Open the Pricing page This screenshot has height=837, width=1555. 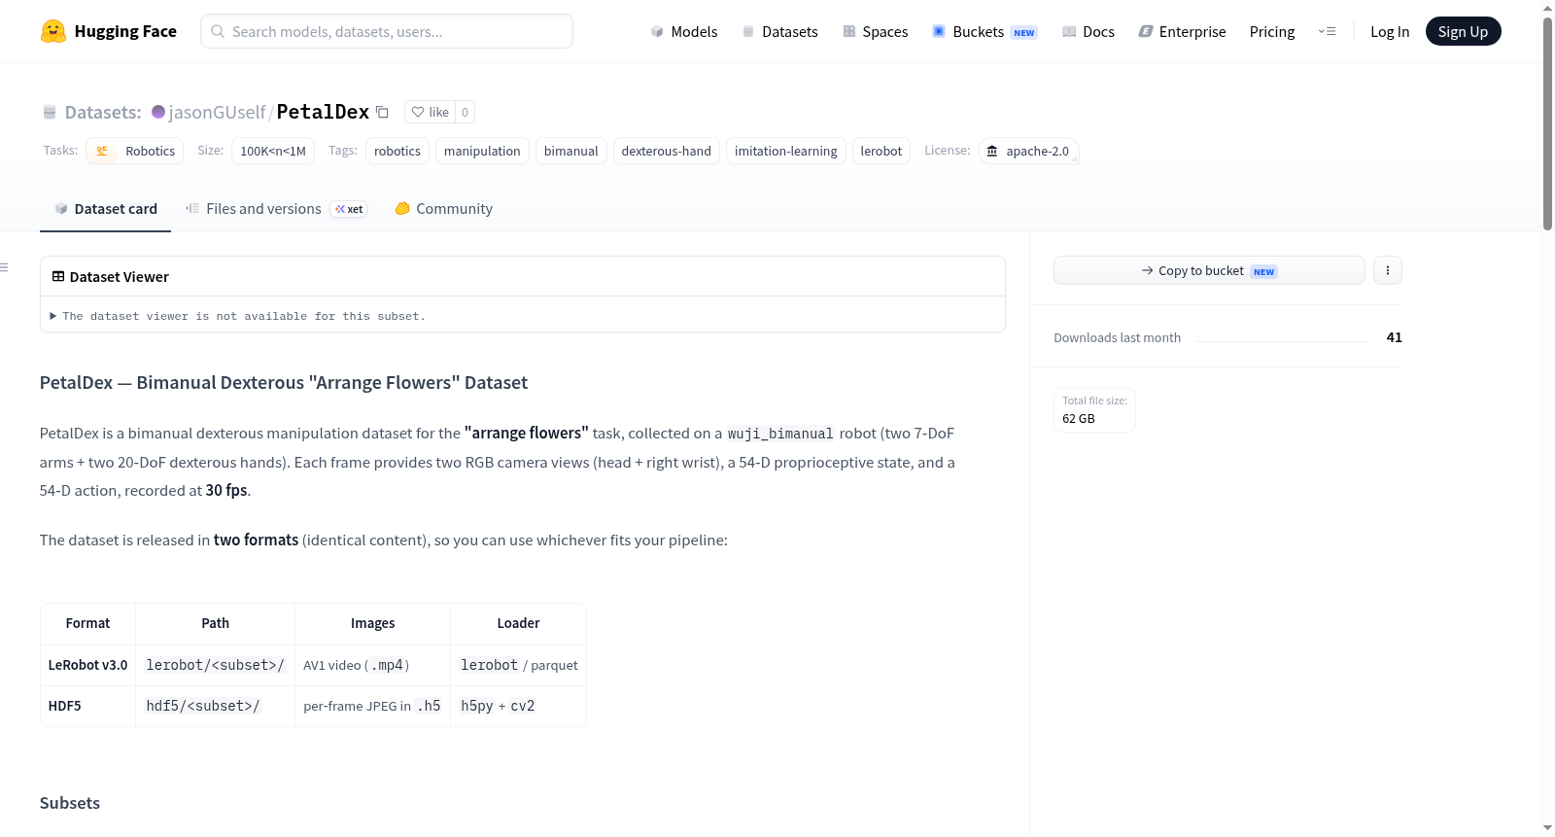(1272, 31)
